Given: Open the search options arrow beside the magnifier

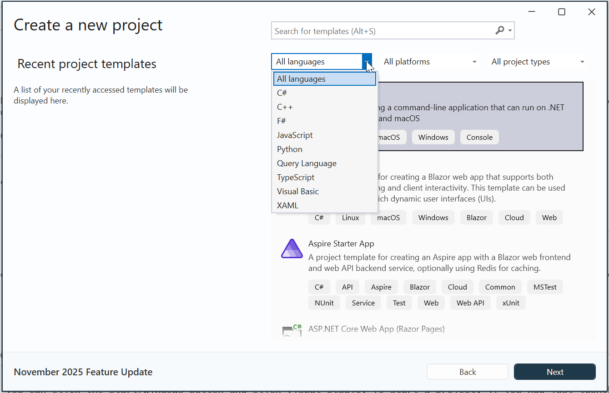Looking at the screenshot, I should click(x=510, y=31).
